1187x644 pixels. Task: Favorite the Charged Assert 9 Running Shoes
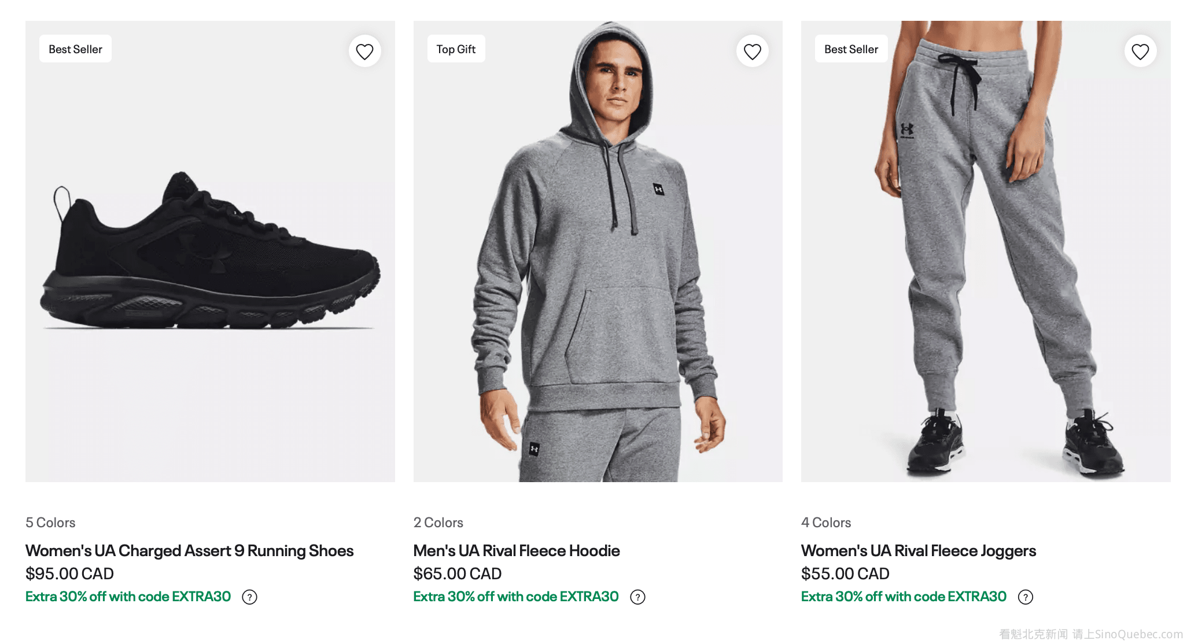(x=364, y=51)
